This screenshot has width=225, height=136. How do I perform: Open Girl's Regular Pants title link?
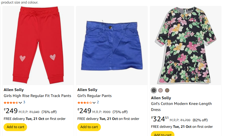(94, 96)
